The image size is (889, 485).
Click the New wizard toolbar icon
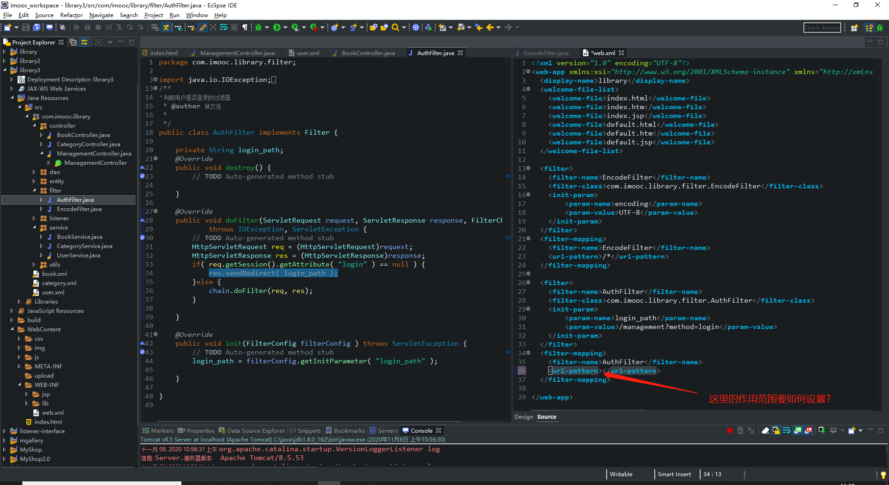tap(7, 28)
